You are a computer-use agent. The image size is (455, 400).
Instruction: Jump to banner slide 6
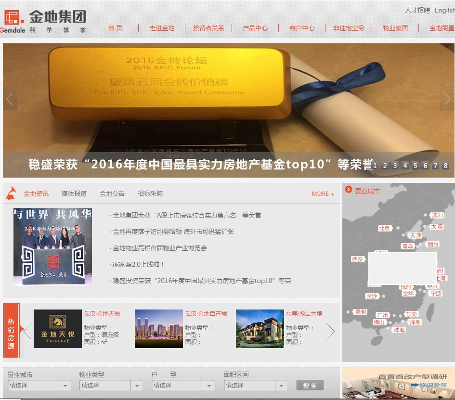pyautogui.click(x=426, y=166)
